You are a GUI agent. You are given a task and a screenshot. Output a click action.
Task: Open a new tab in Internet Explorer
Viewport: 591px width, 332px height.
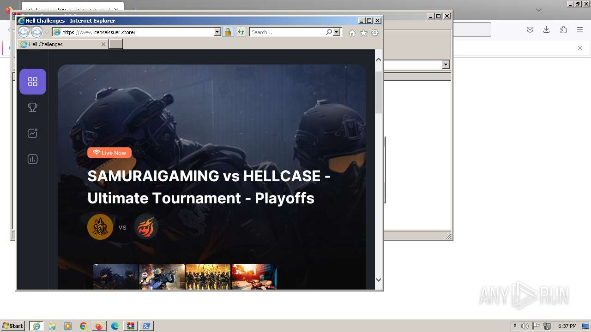pyautogui.click(x=115, y=44)
